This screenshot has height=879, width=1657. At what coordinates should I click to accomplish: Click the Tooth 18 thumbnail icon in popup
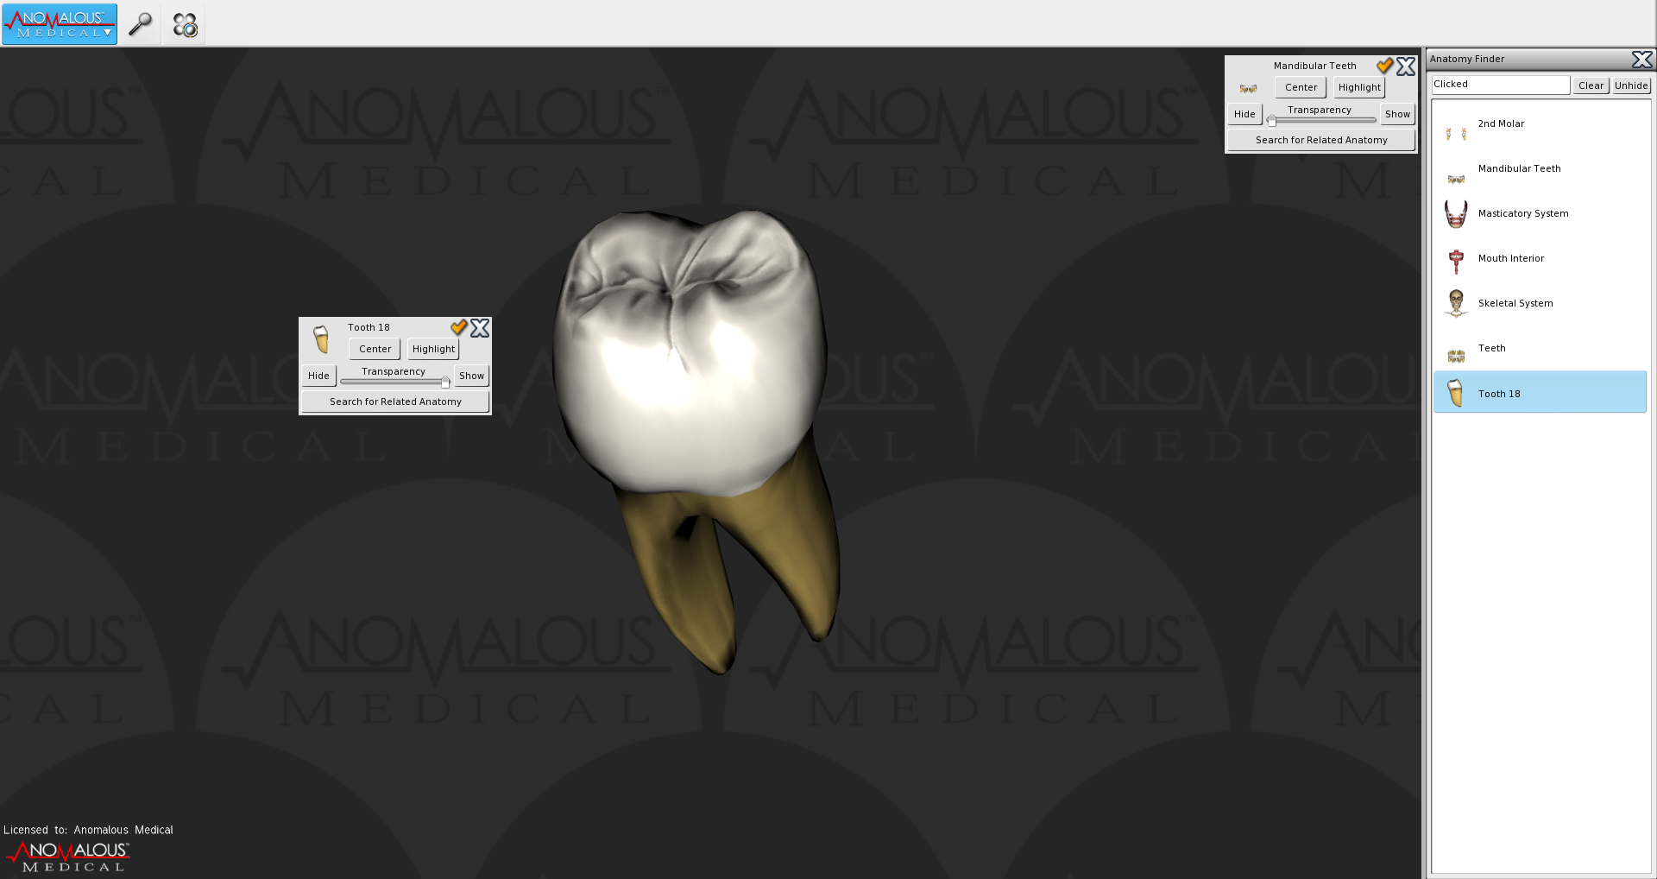(x=322, y=339)
